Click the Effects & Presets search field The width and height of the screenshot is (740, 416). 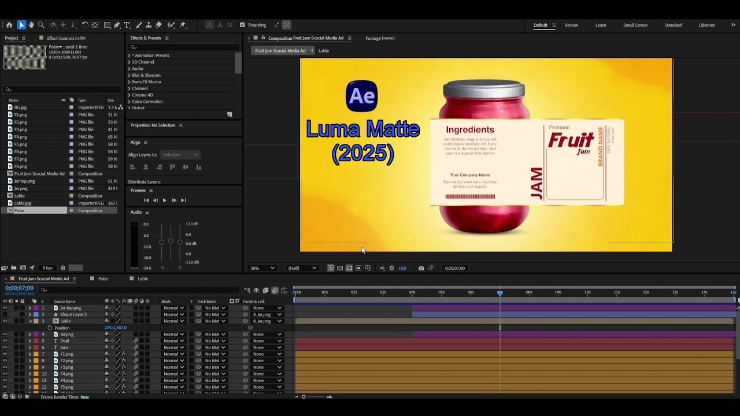pos(183,47)
